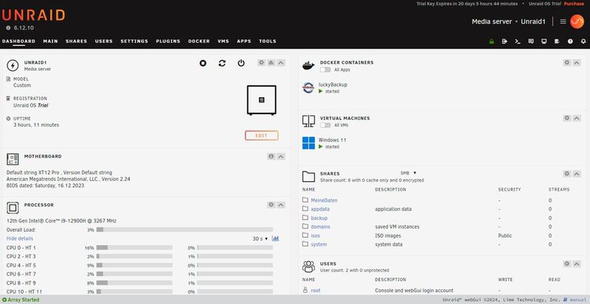This screenshot has height=304, width=590.
Task: Click the Edit button in UNRAID1 panel
Action: 262,135
